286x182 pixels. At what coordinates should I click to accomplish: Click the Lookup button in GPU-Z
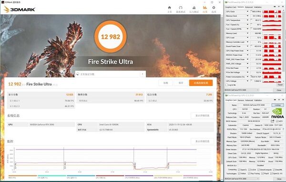tap(277, 105)
